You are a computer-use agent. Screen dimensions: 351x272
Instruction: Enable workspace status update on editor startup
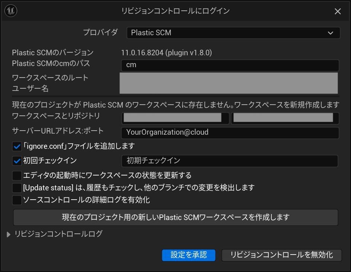pyautogui.click(x=17, y=176)
